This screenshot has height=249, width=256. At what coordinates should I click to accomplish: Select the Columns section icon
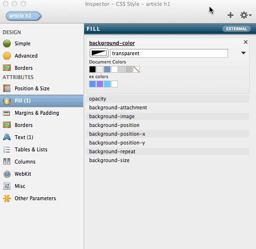(7, 162)
